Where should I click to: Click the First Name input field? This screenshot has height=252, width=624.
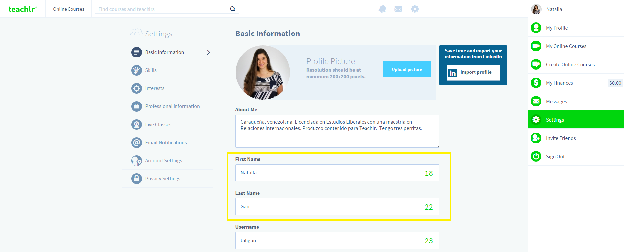[327, 173]
